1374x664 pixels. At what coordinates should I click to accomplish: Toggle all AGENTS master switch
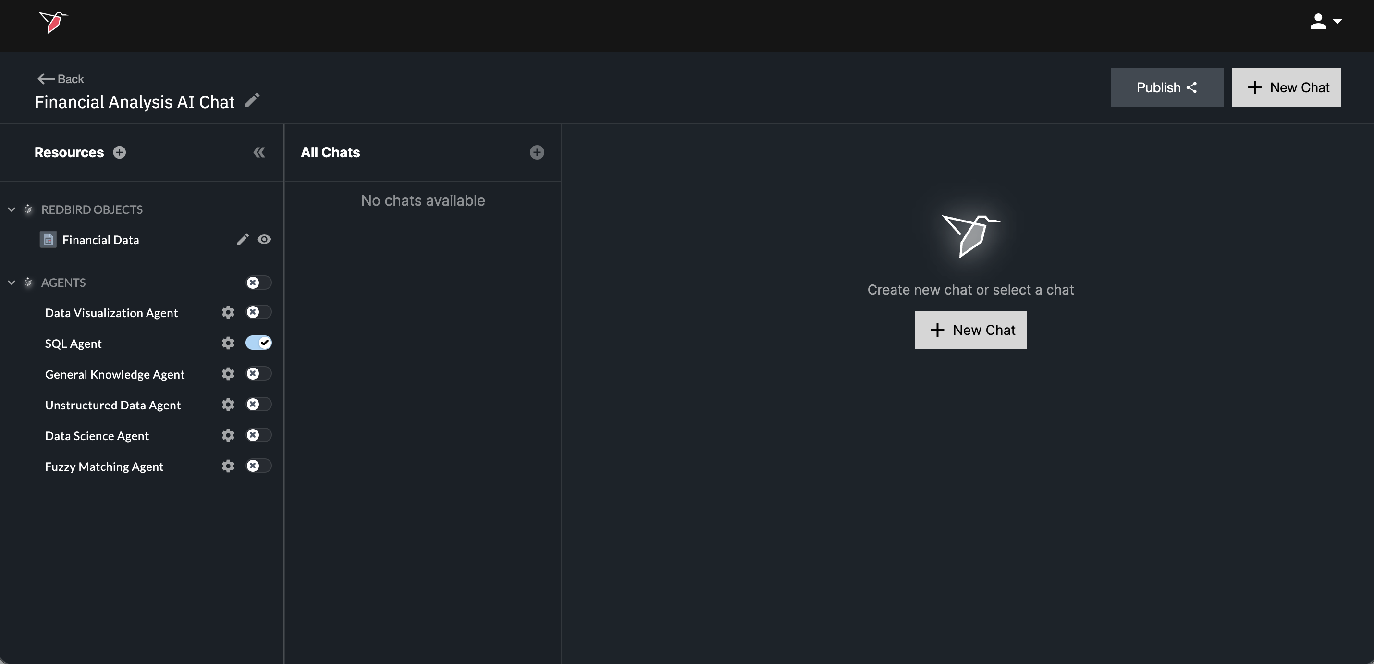pyautogui.click(x=258, y=282)
